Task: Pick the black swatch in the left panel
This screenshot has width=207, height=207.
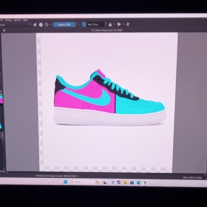Action: pyautogui.click(x=1, y=104)
